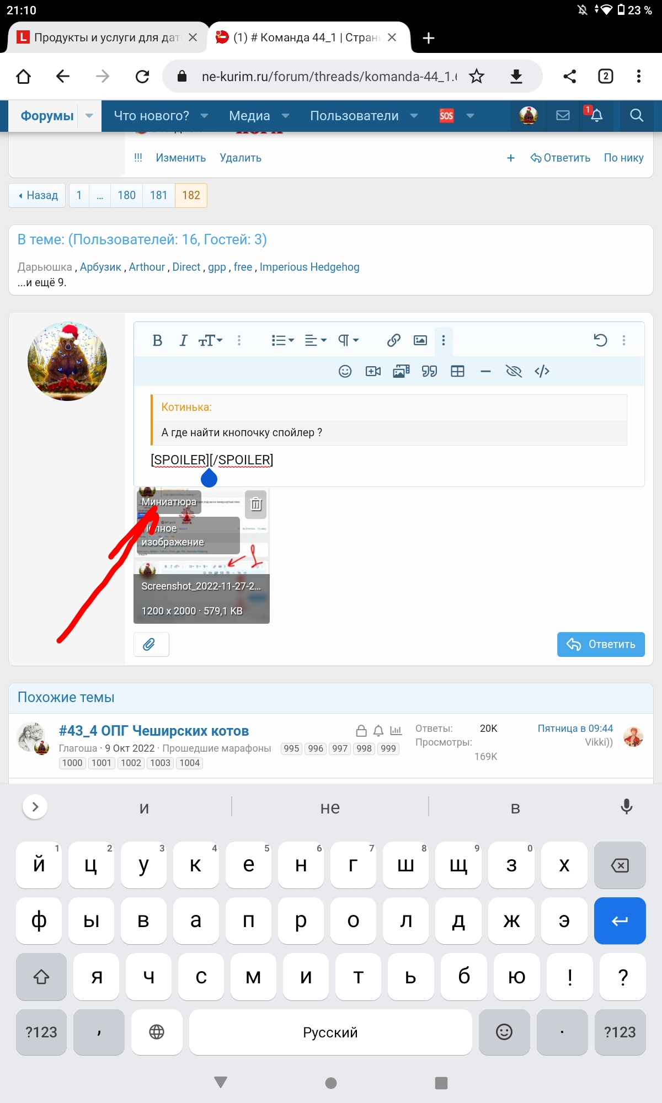The width and height of the screenshot is (662, 1103).
Task: Expand the Пользователи dropdown arrow
Action: coord(414,116)
